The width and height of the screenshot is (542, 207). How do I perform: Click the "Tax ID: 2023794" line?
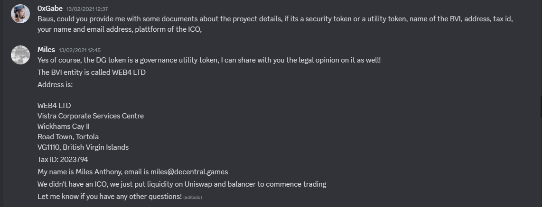[63, 159]
